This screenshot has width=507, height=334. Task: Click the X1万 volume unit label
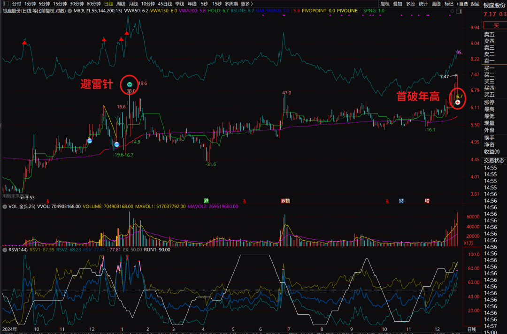click(x=468, y=243)
